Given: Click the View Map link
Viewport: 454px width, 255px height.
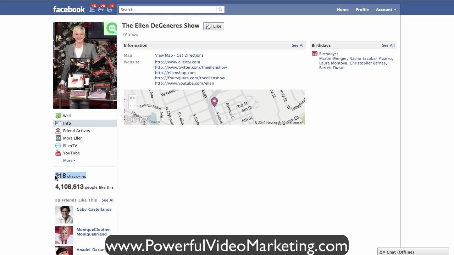Looking at the screenshot, I should tap(164, 55).
